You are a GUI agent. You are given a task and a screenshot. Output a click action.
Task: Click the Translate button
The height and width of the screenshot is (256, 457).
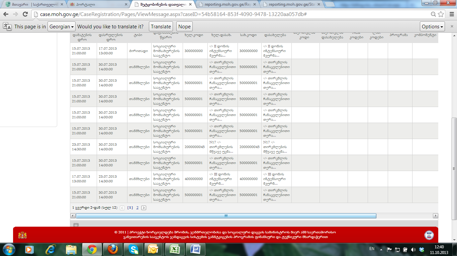coord(161,27)
